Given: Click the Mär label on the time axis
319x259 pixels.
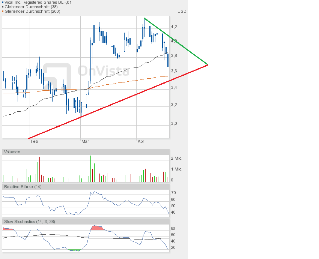Looking at the screenshot, I should (x=85, y=141).
